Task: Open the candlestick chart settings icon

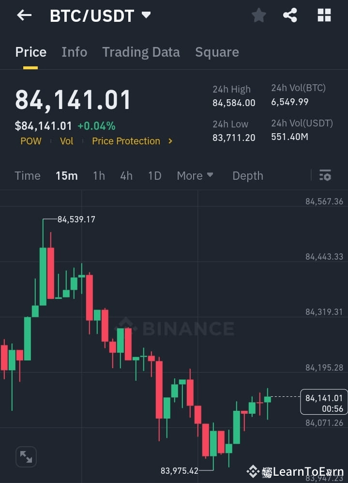Action: [324, 175]
